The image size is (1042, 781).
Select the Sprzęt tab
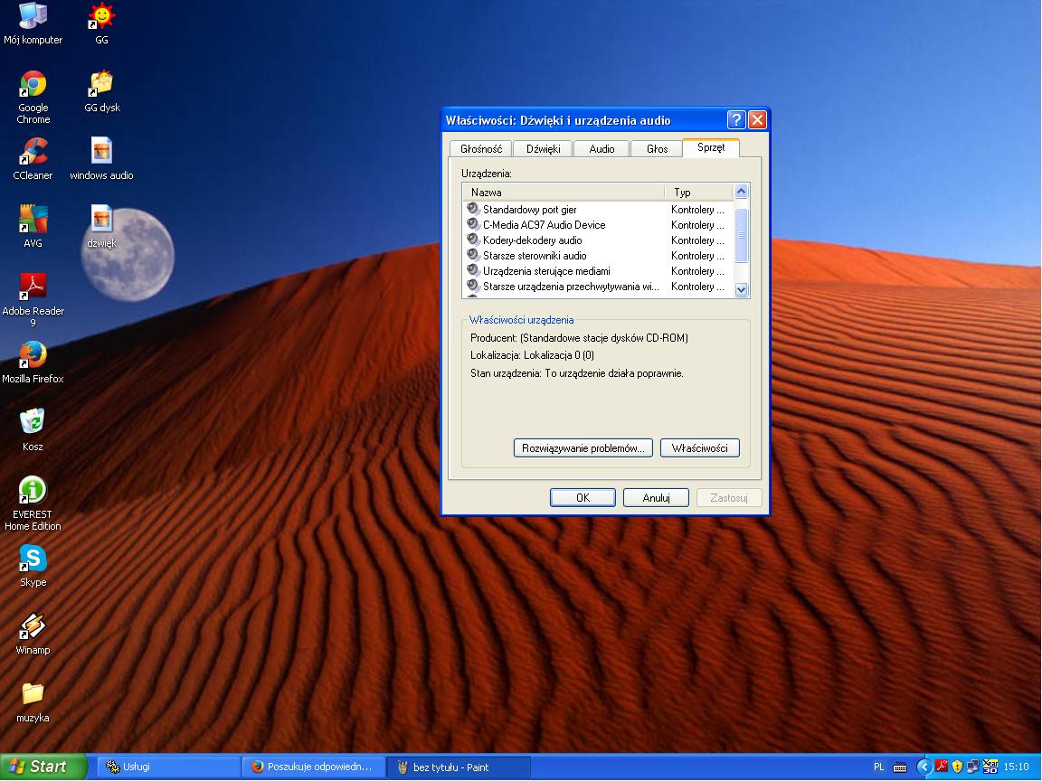click(711, 147)
